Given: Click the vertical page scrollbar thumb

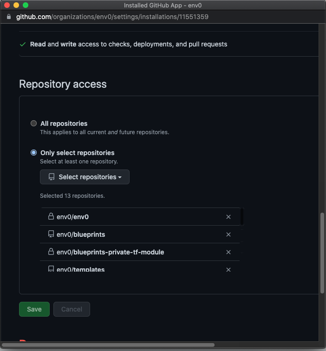Looking at the screenshot, I should (x=322, y=253).
